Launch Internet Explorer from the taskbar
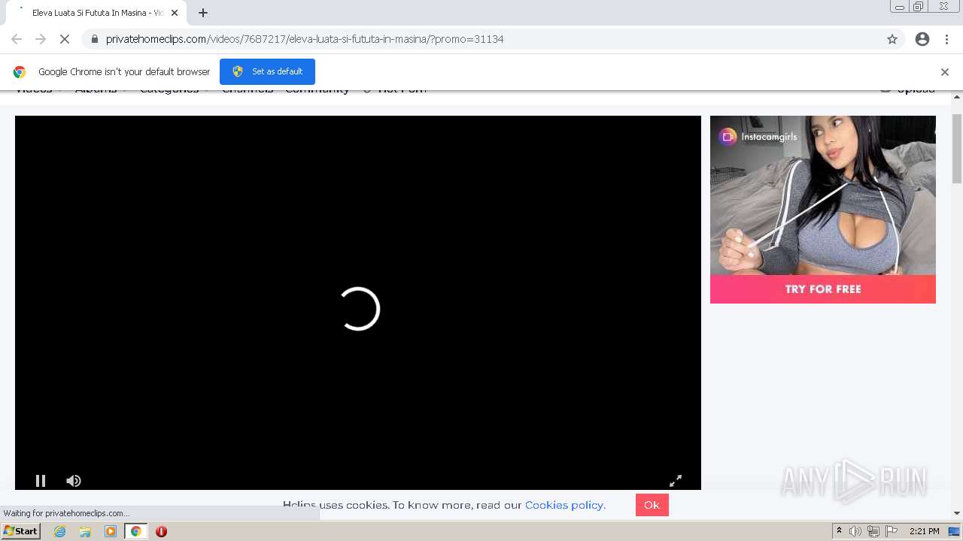The image size is (963, 541). (59, 531)
